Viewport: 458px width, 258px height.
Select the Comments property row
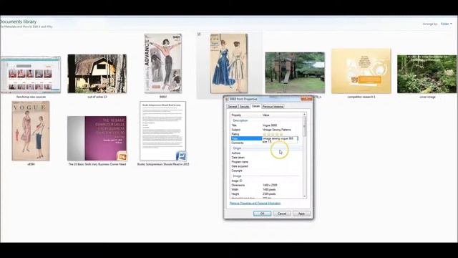tap(266, 143)
